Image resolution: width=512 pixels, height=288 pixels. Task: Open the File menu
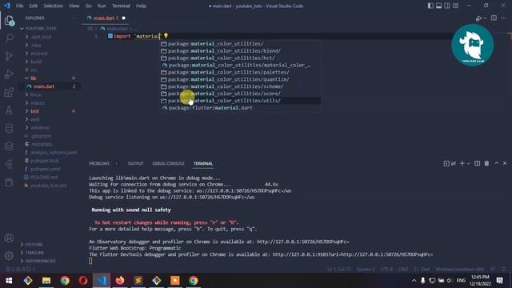pos(19,6)
